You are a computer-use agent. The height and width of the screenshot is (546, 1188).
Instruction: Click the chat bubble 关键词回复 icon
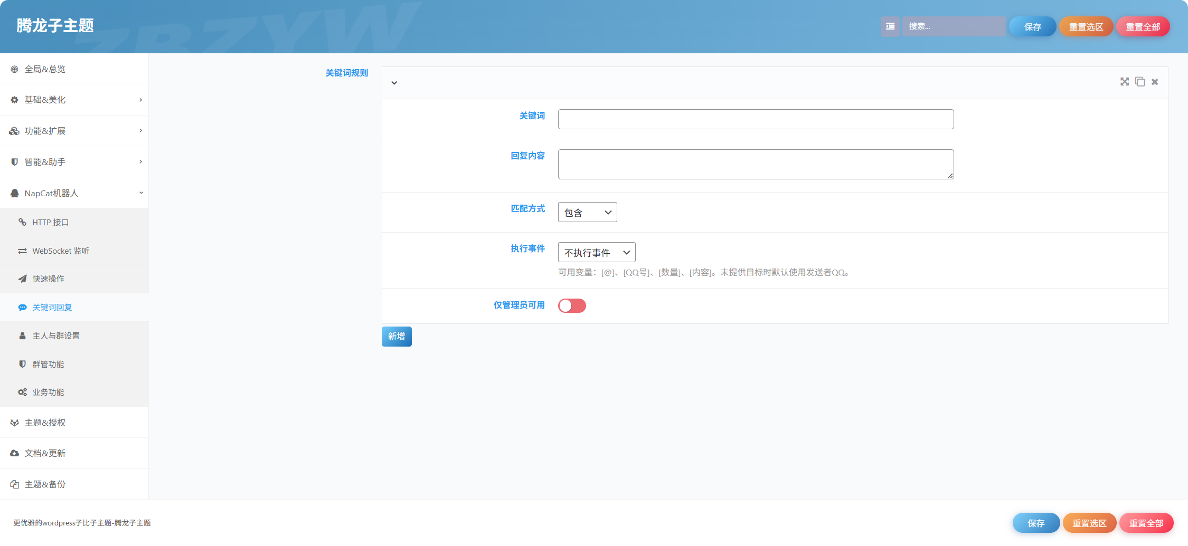tap(22, 307)
